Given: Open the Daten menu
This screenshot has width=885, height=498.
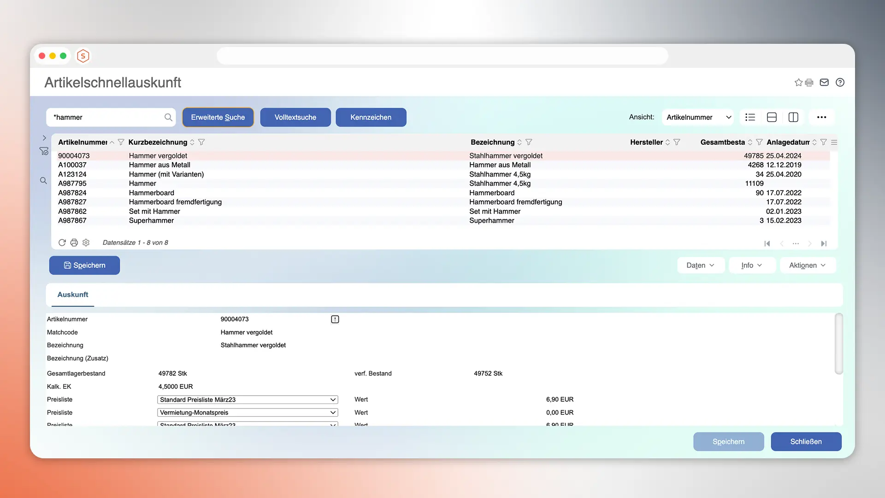Looking at the screenshot, I should tap(700, 265).
